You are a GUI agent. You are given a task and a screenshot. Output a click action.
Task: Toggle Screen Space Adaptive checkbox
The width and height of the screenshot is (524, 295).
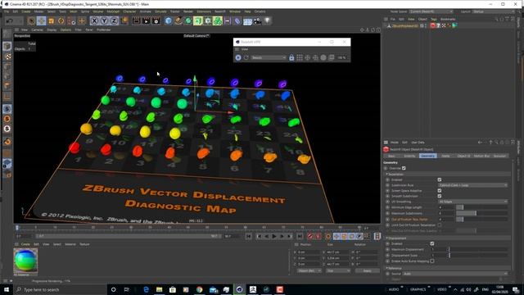click(x=440, y=191)
